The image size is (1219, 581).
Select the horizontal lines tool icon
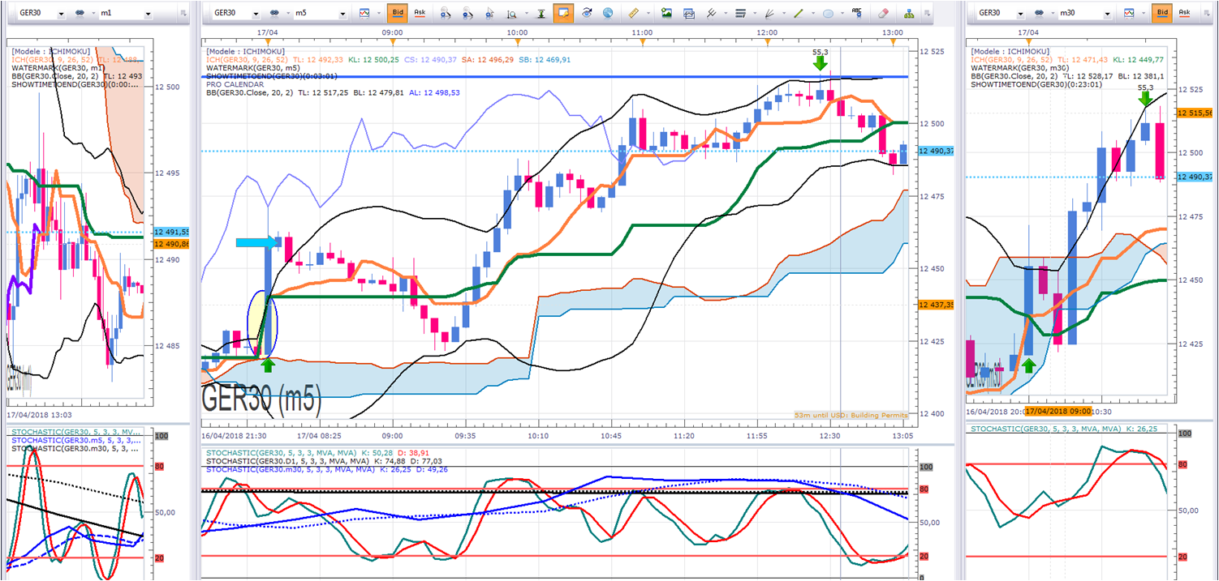point(741,13)
